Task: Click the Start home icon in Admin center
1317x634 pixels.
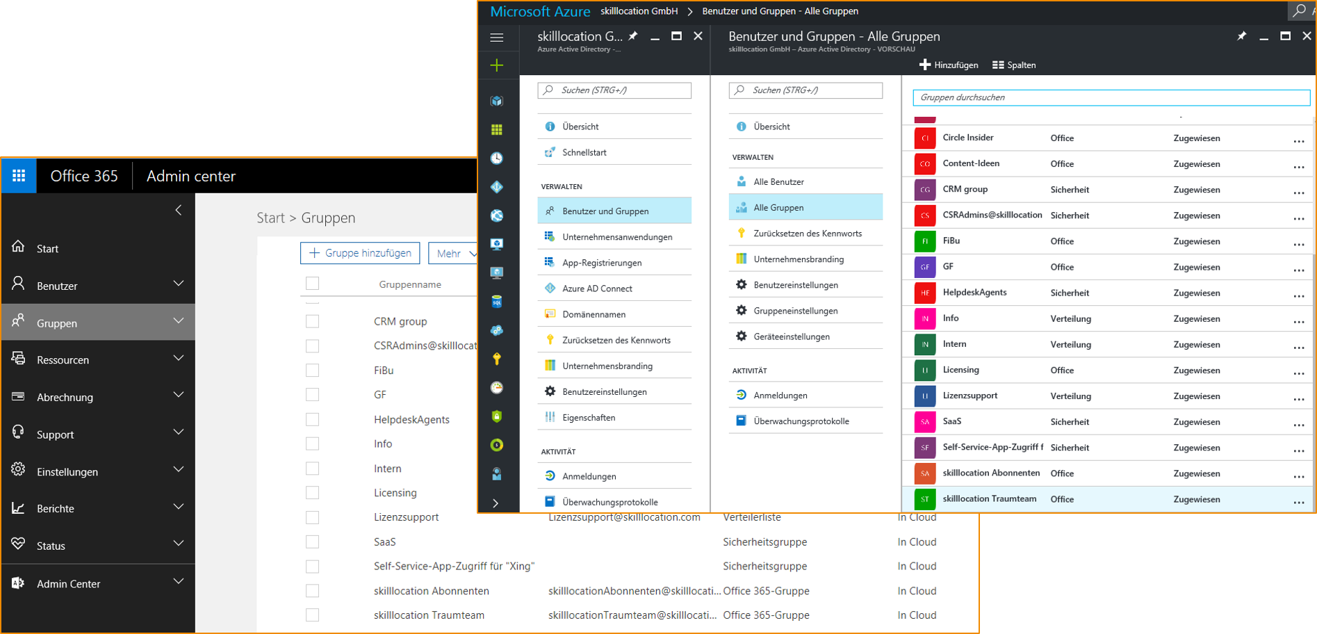Action: [19, 247]
